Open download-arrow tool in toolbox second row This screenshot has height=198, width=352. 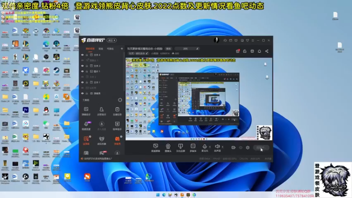click(x=102, y=126)
